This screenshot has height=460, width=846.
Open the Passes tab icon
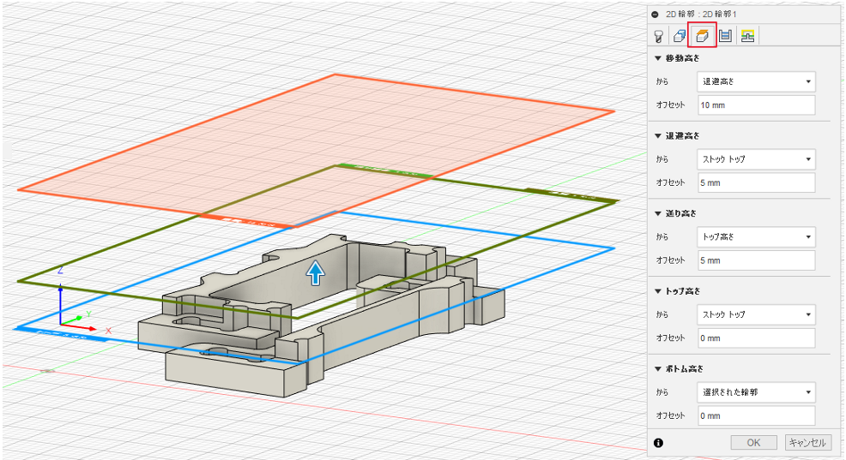point(725,36)
